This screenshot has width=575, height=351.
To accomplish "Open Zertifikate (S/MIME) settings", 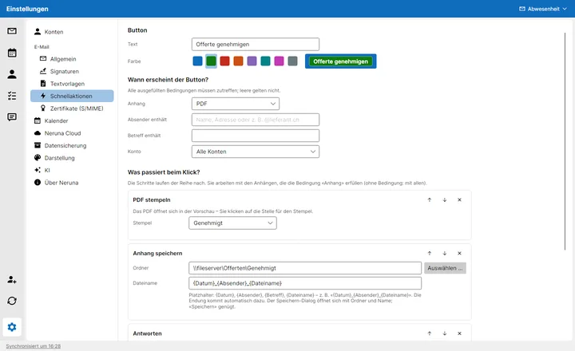I will [x=72, y=108].
